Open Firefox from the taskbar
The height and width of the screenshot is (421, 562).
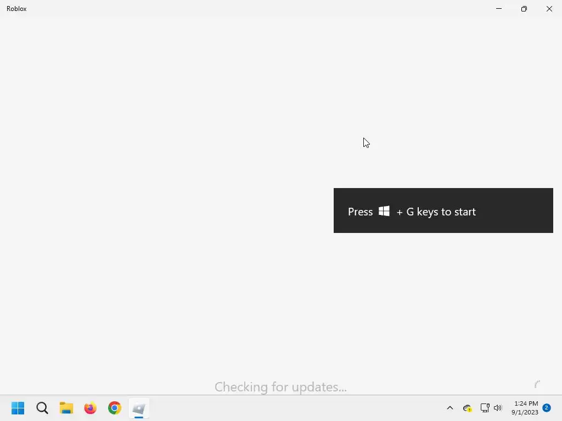point(91,408)
